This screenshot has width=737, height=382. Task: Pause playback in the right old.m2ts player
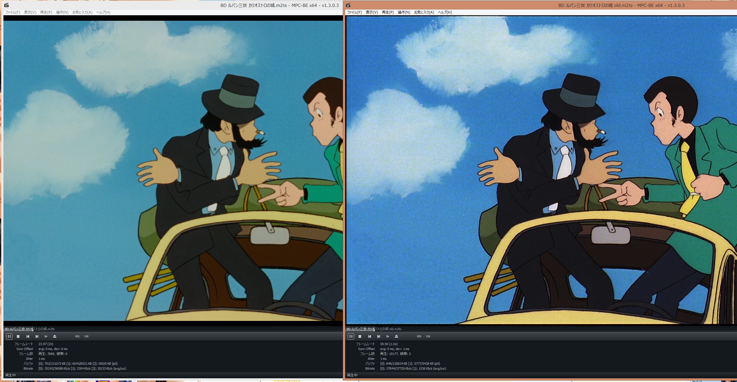(x=351, y=336)
